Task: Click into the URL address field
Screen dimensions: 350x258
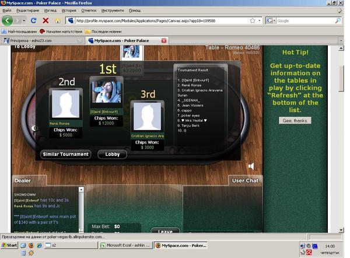Action: coord(162,21)
